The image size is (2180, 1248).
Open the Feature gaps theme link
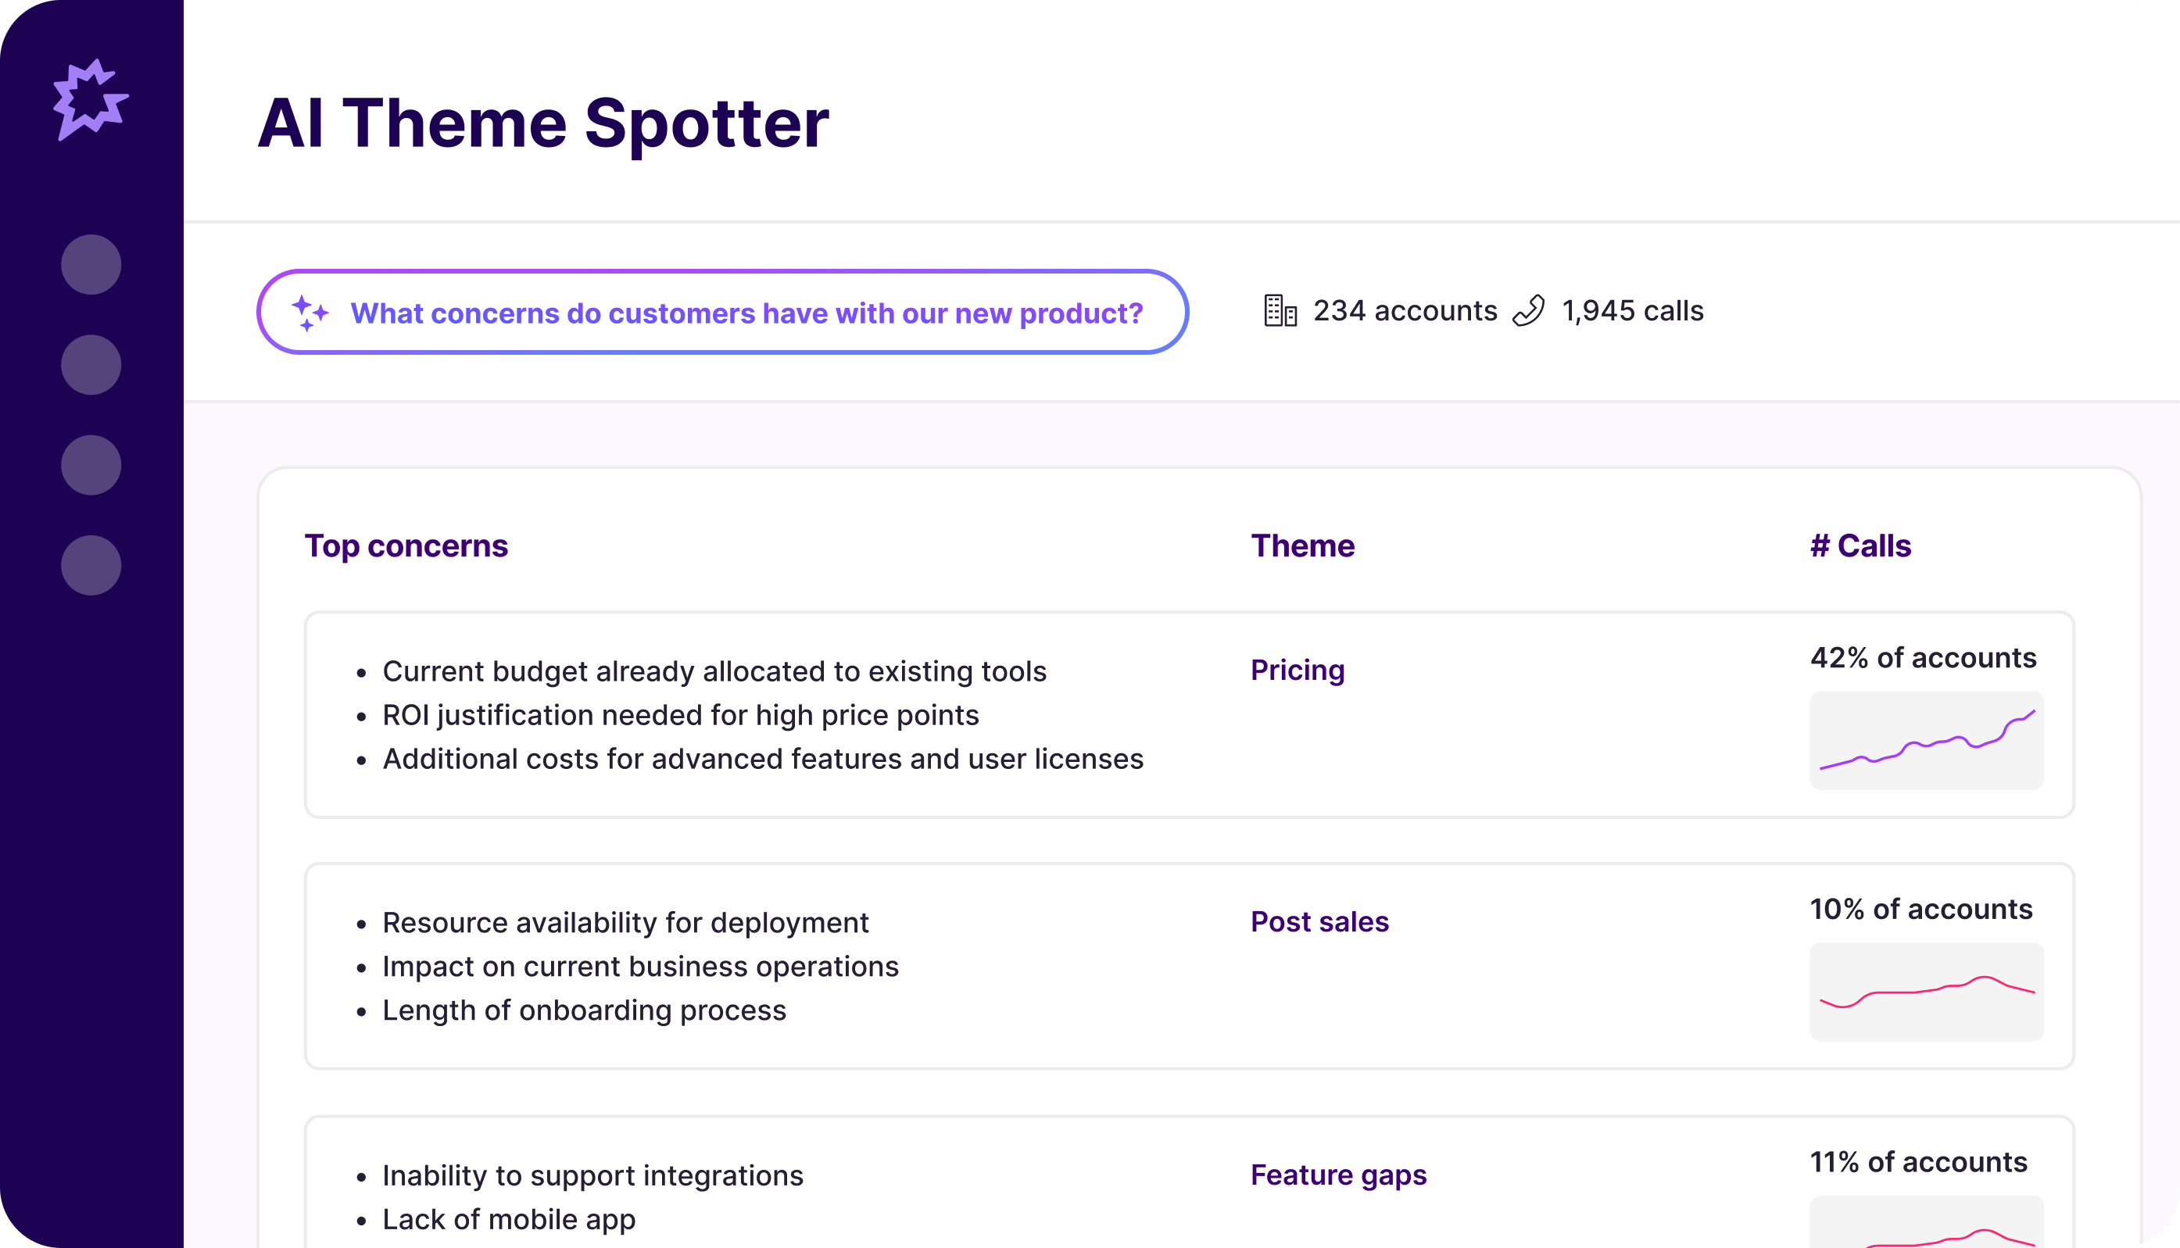(1338, 1175)
